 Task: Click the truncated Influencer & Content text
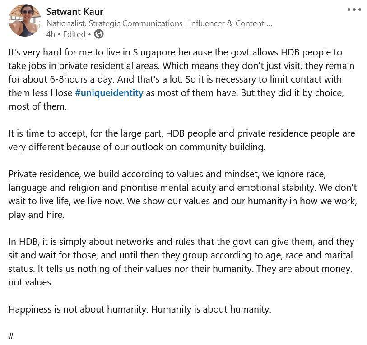(231, 23)
